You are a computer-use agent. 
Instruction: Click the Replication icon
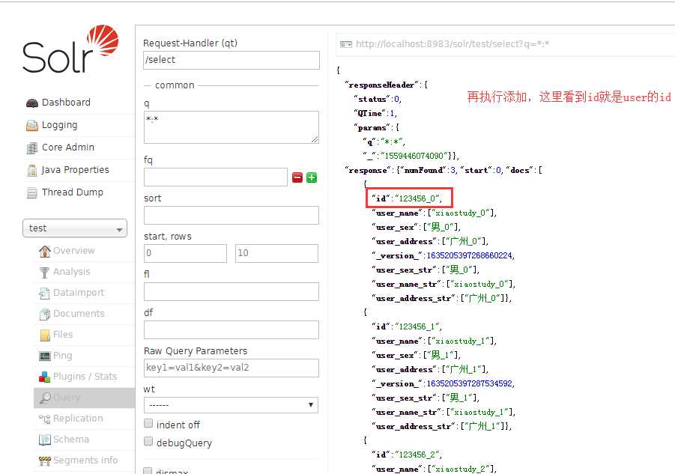pyautogui.click(x=45, y=419)
